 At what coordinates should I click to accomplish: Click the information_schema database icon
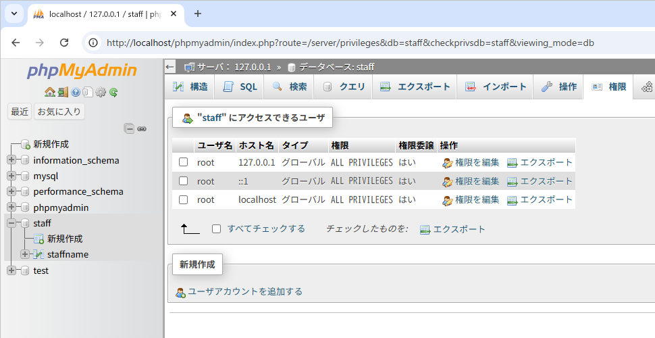(26, 160)
